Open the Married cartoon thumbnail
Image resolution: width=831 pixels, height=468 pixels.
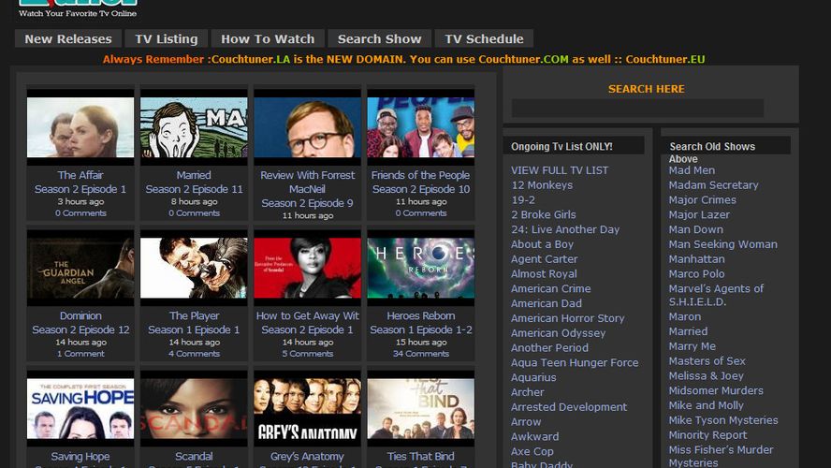[194, 127]
